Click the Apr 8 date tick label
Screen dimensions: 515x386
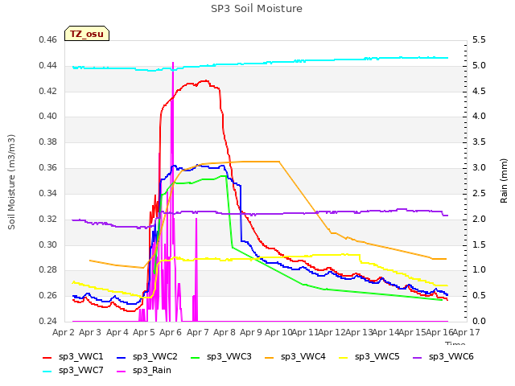click(224, 332)
